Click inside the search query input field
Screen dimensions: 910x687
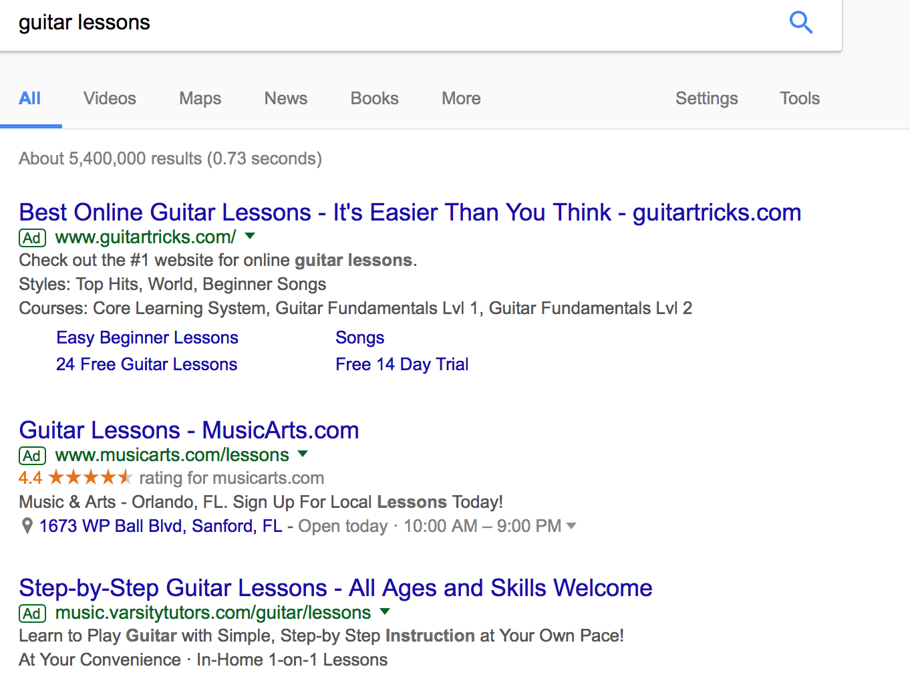[267, 22]
